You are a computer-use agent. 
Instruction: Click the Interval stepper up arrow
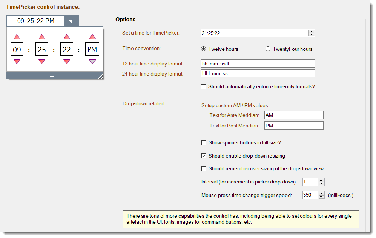point(321,180)
